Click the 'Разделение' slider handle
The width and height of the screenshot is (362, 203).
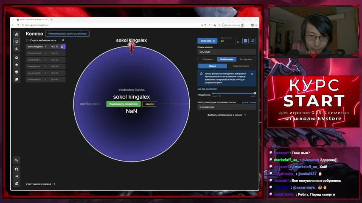(x=255, y=93)
